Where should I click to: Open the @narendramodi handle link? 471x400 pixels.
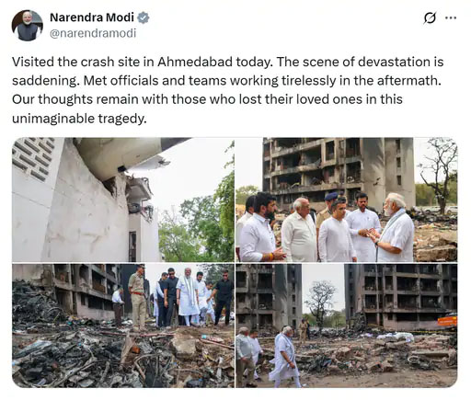pyautogui.click(x=93, y=33)
